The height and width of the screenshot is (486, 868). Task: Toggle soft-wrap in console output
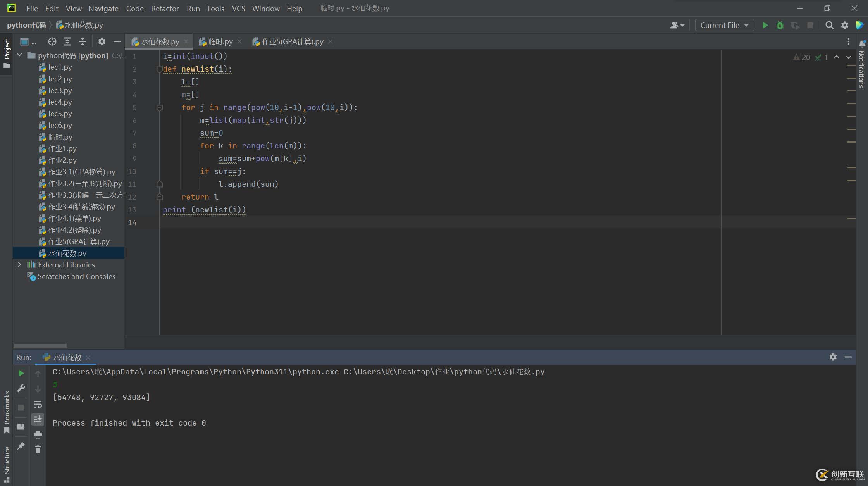point(38,405)
